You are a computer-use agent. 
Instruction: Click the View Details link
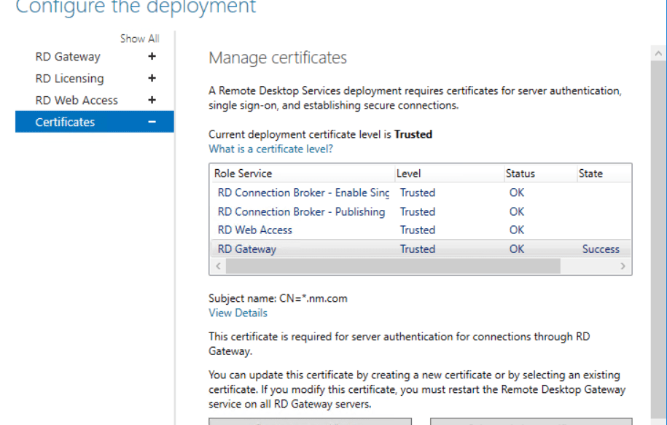click(238, 313)
